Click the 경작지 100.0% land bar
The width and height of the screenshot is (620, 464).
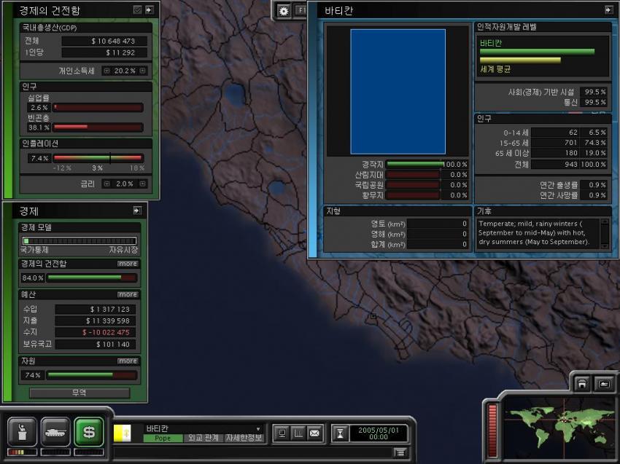tap(415, 164)
